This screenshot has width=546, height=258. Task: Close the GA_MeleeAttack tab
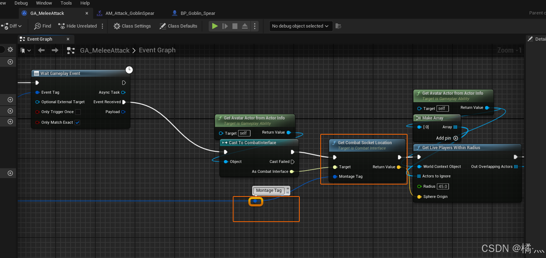(87, 13)
